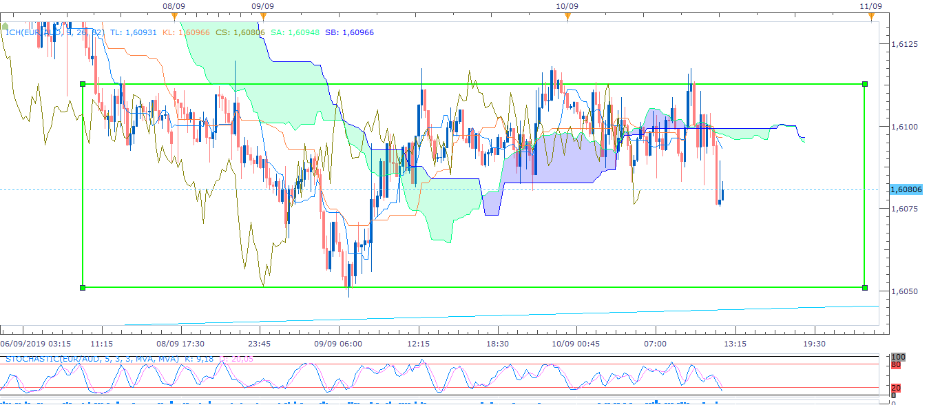Click the stochastic D: 20,05 value
Screen dimensions: 929x405
tap(236, 359)
